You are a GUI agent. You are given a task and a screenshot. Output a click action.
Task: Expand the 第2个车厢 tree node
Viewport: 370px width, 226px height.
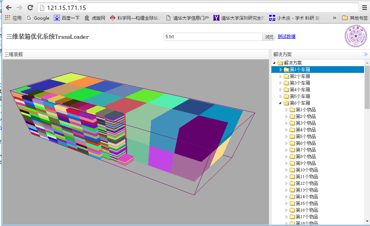point(281,76)
